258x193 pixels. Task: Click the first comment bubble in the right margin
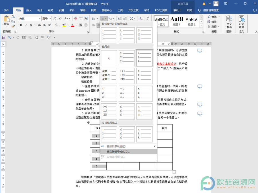(x=200, y=51)
